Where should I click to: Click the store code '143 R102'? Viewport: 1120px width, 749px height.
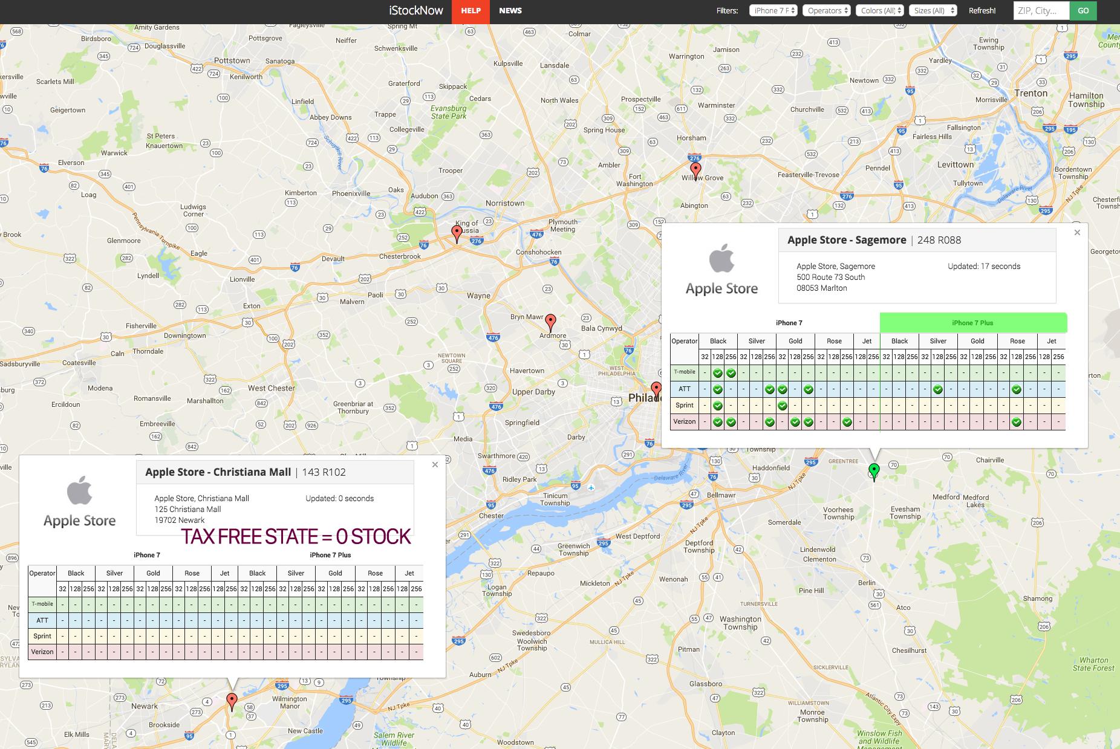coord(324,472)
